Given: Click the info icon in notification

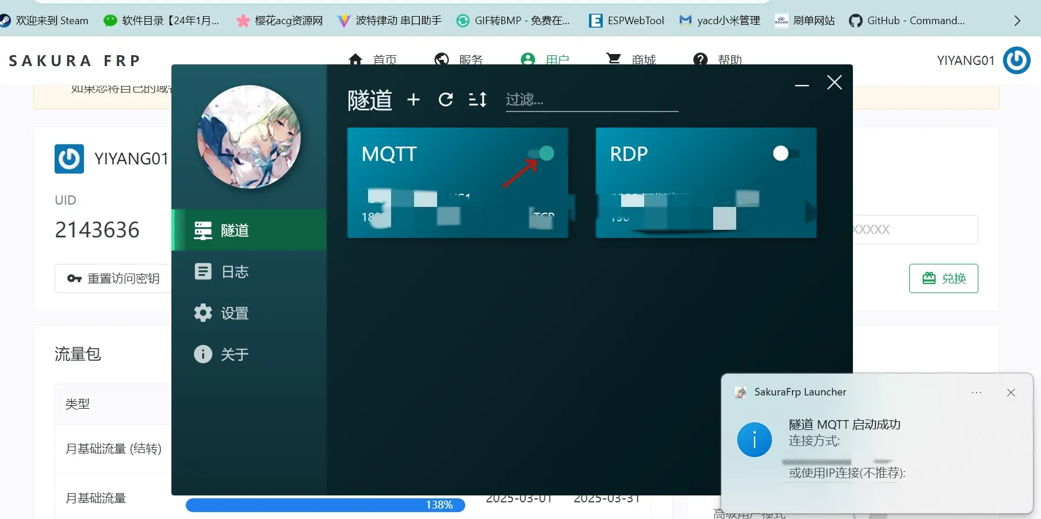Looking at the screenshot, I should click(x=755, y=440).
